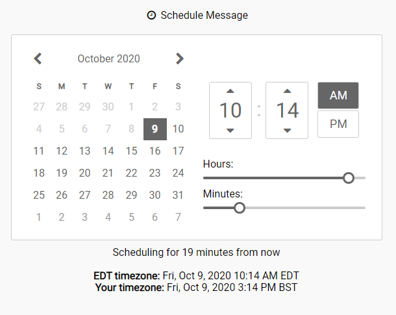Decrease the minutes with down arrow
The height and width of the screenshot is (315, 396).
pos(287,131)
